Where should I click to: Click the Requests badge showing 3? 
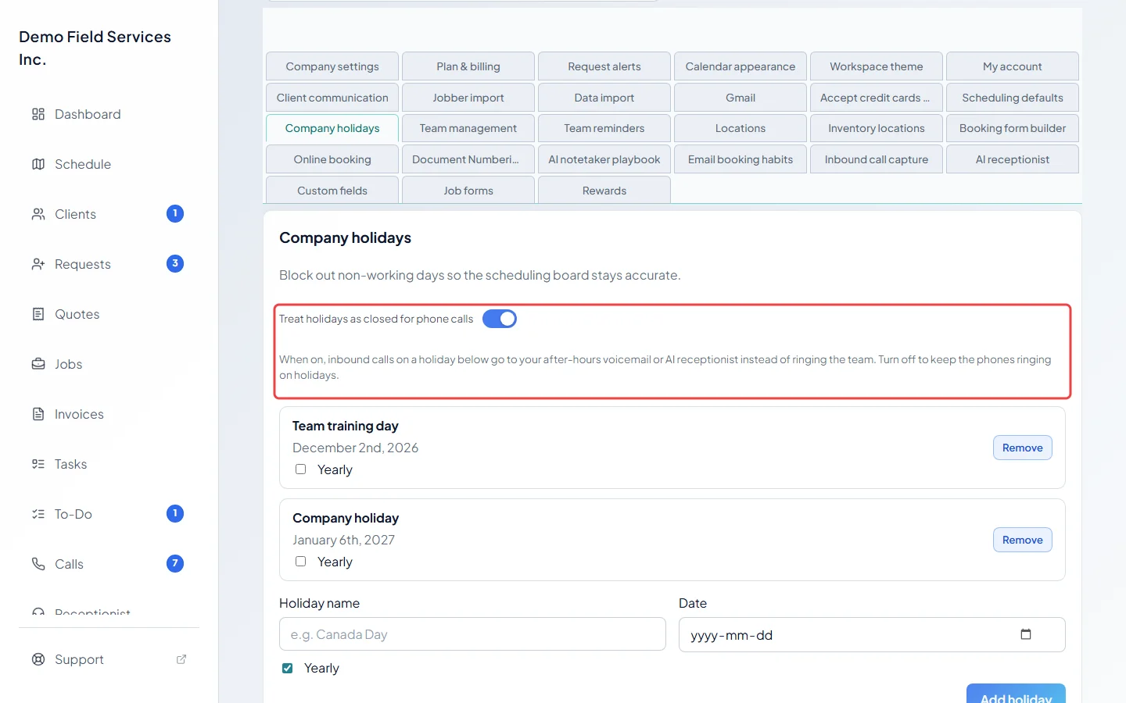(175, 264)
